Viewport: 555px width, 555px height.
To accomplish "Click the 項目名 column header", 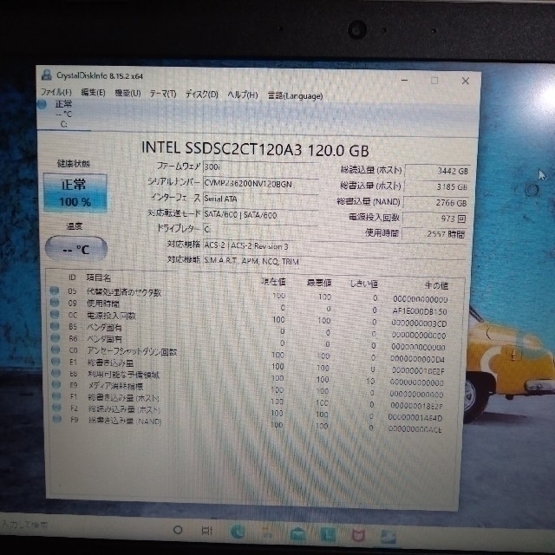I will 99,277.
